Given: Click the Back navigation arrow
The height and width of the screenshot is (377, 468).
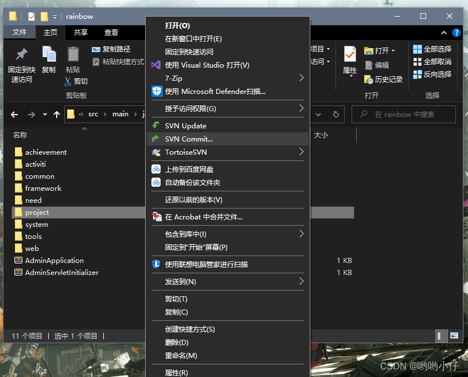Looking at the screenshot, I should pyautogui.click(x=14, y=114).
